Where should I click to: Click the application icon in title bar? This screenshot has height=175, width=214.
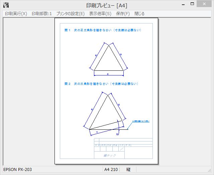[6, 5]
